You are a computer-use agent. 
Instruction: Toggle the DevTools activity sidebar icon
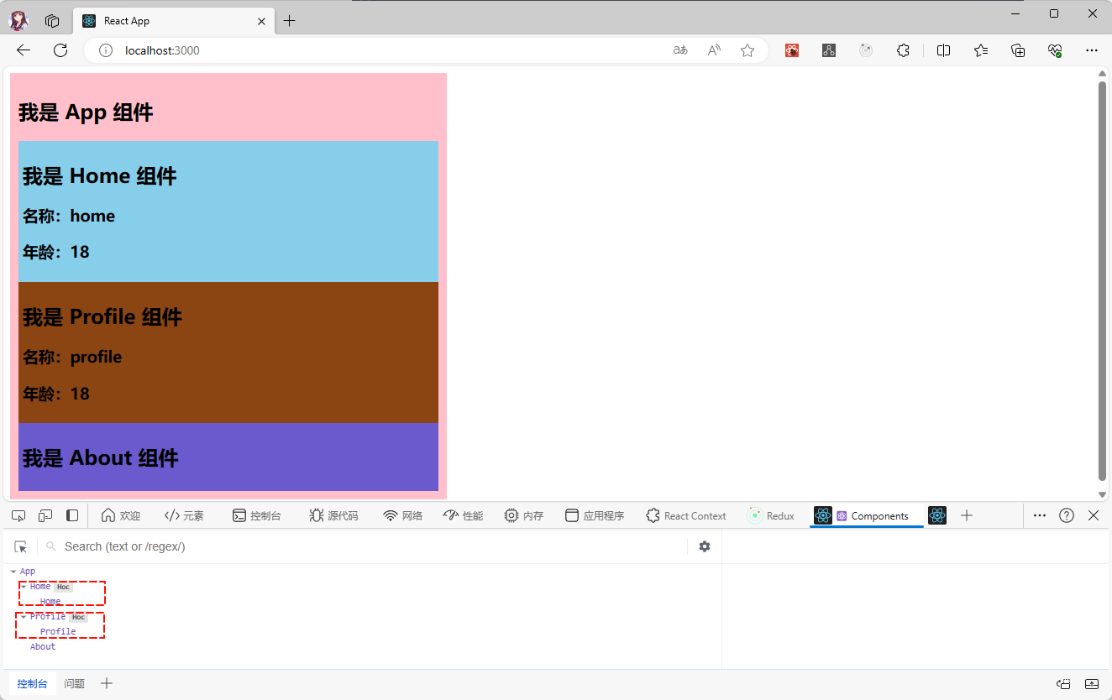(x=72, y=515)
